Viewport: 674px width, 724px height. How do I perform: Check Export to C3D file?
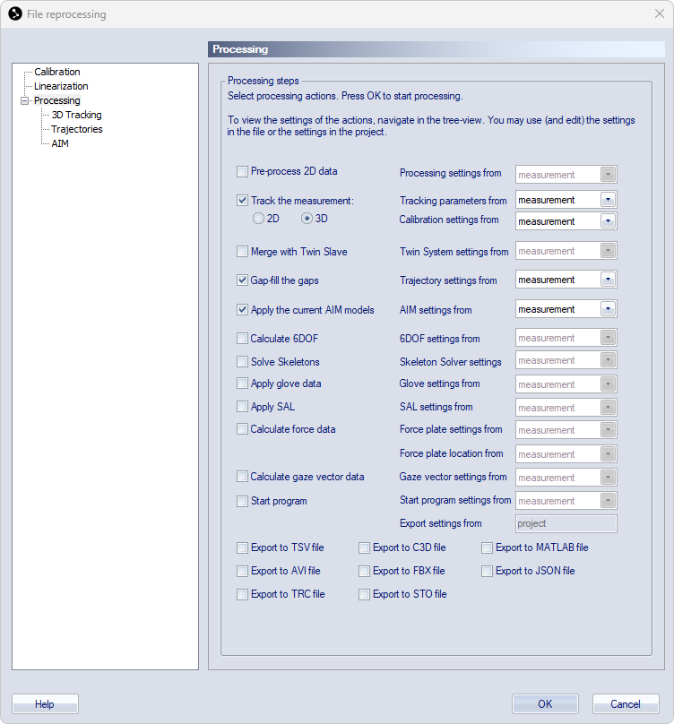(364, 547)
